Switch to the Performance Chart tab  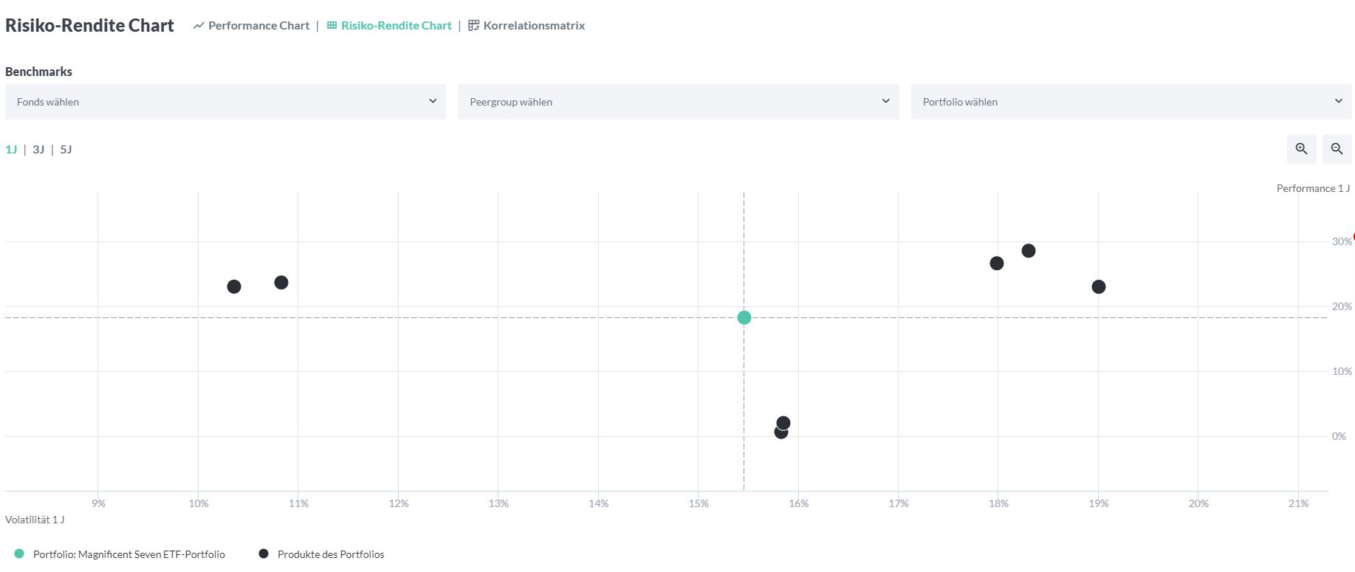coord(258,26)
